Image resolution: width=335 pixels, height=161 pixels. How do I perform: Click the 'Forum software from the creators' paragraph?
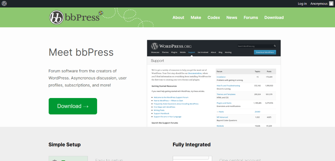point(87,78)
